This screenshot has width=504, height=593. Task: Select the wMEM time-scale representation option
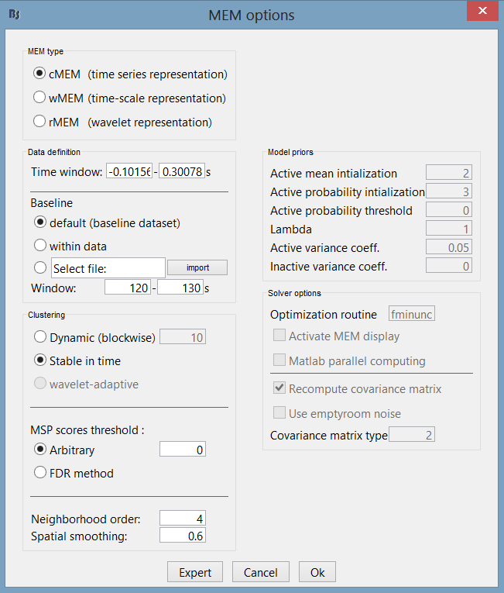(39, 98)
